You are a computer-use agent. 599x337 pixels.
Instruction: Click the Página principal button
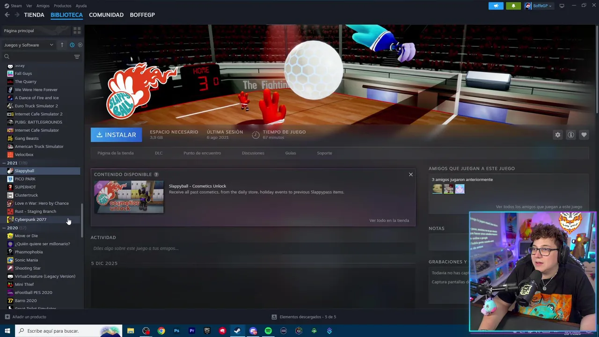click(35, 30)
